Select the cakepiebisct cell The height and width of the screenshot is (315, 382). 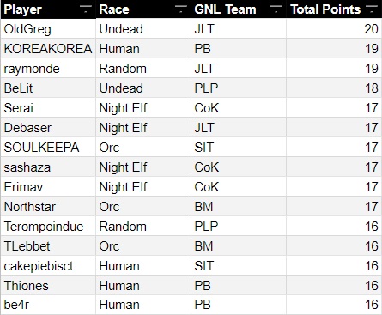pyautogui.click(x=48, y=266)
